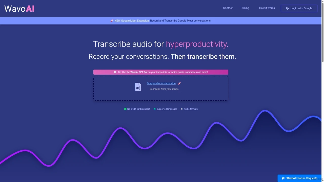The width and height of the screenshot is (324, 182).
Task: Sign in with the Login with Google button
Action: pos(299,8)
